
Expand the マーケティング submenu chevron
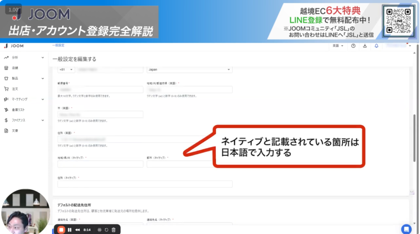(x=43, y=99)
